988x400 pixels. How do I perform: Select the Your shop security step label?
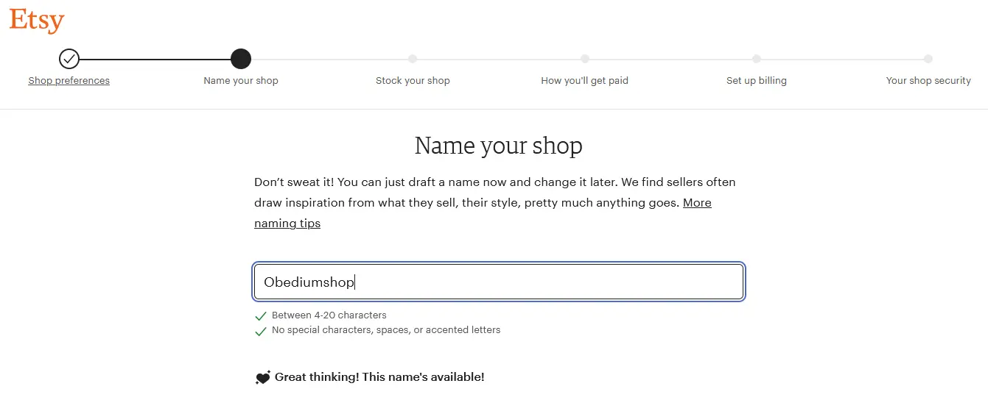pos(928,81)
